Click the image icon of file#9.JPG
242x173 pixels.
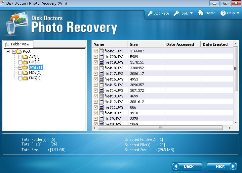[x=101, y=118]
